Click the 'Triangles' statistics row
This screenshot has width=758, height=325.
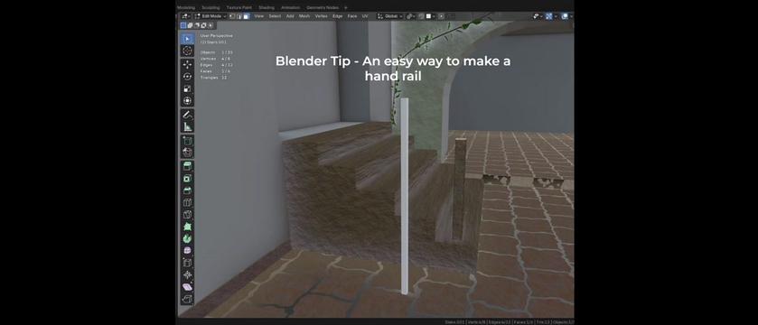click(x=214, y=78)
